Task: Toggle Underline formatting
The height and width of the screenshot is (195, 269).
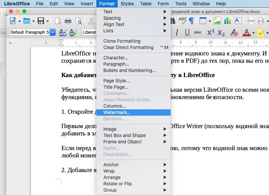Action: pyautogui.click(x=187, y=32)
